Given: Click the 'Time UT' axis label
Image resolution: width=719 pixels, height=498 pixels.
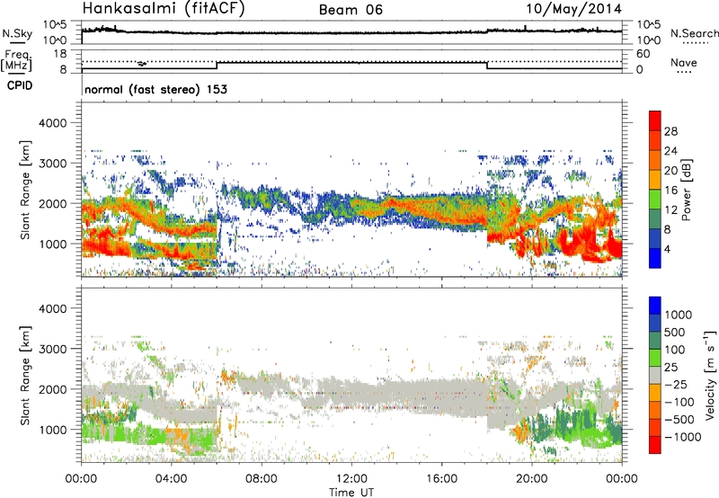Looking at the screenshot, I should [x=351, y=493].
